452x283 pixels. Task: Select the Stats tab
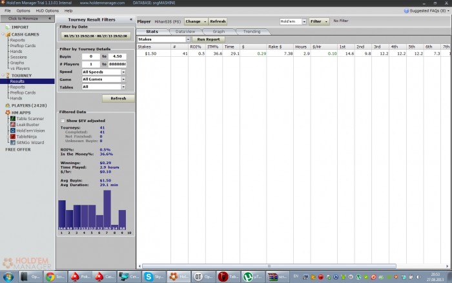pos(152,32)
